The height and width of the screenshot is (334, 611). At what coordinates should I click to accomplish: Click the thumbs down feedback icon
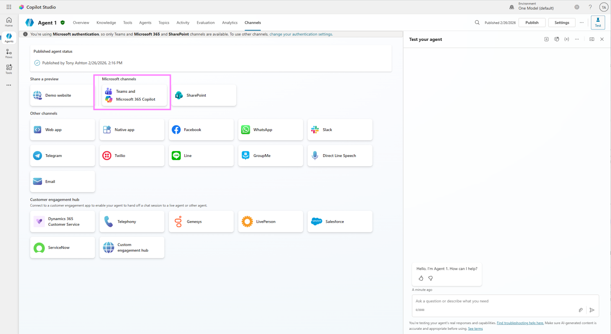click(430, 278)
